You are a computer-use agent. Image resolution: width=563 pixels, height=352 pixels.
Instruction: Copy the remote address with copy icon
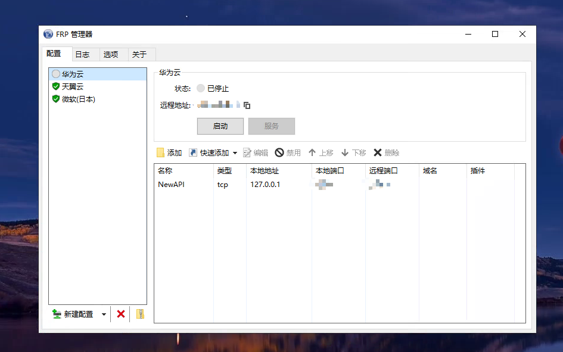[x=247, y=105]
